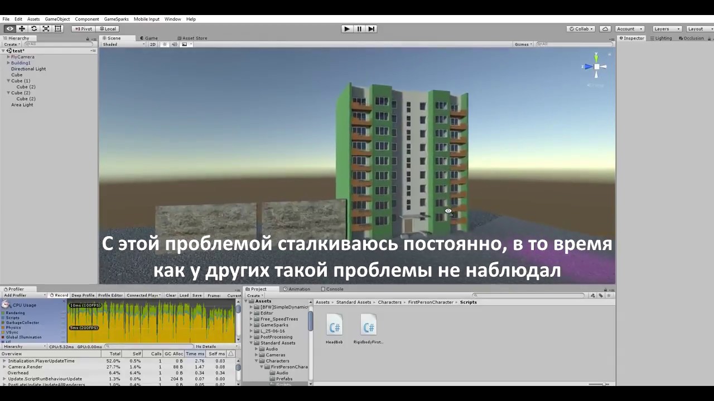The height and width of the screenshot is (401, 714).
Task: Open the Layers dropdown
Action: pyautogui.click(x=666, y=29)
